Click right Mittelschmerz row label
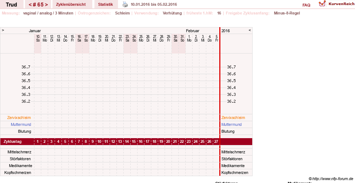 pyautogui.click(x=233, y=152)
